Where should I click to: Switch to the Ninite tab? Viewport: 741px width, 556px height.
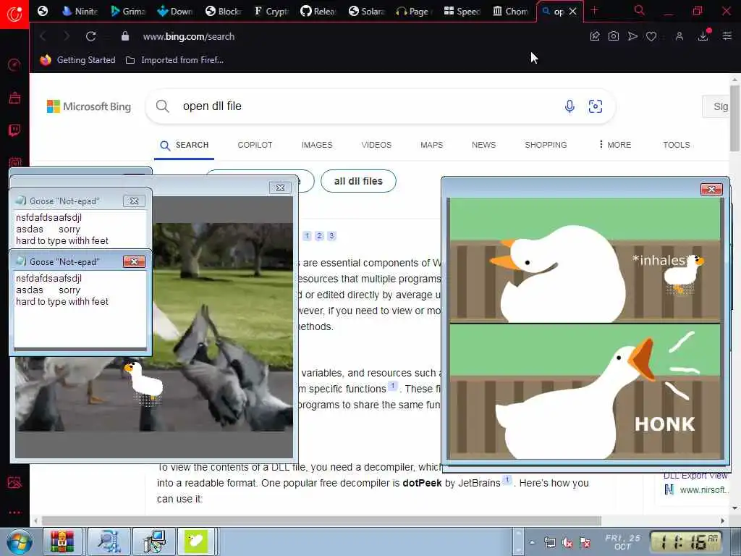80,11
